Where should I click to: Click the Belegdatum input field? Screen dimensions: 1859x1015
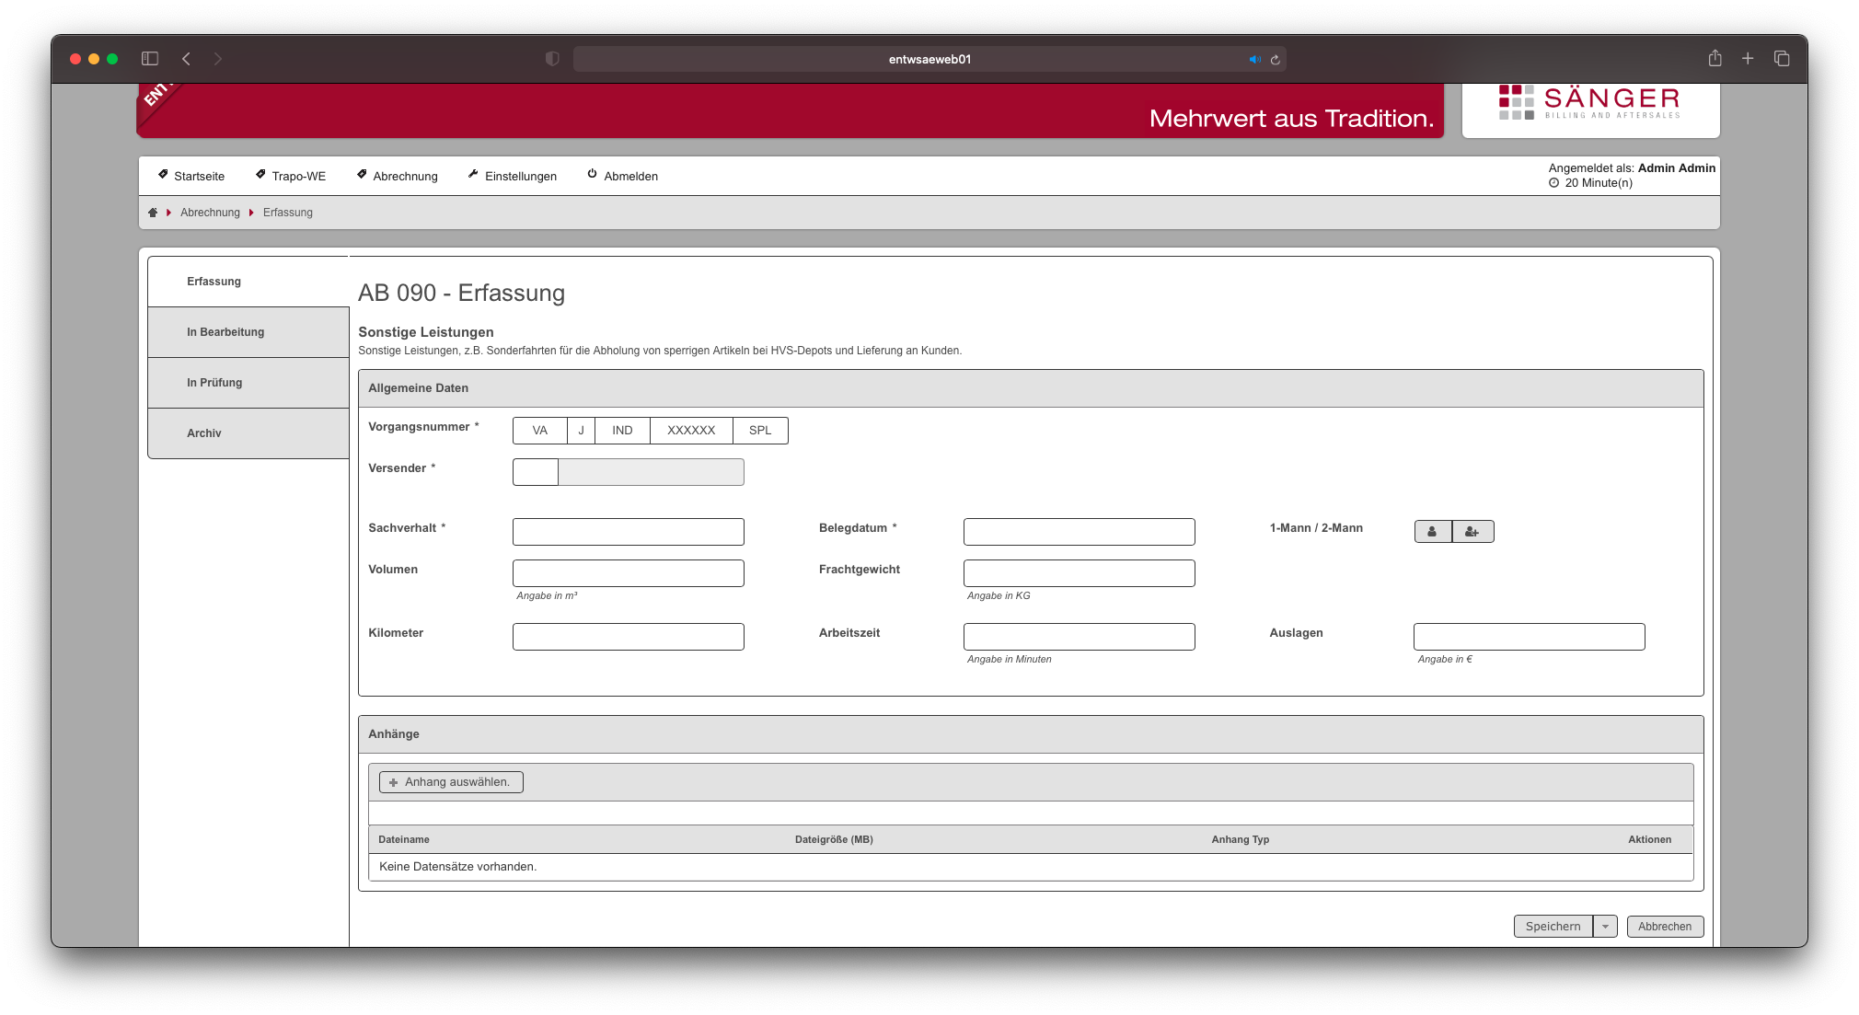tap(1080, 532)
